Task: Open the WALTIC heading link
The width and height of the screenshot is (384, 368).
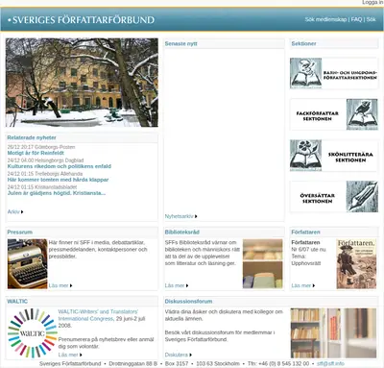Action: point(17,302)
